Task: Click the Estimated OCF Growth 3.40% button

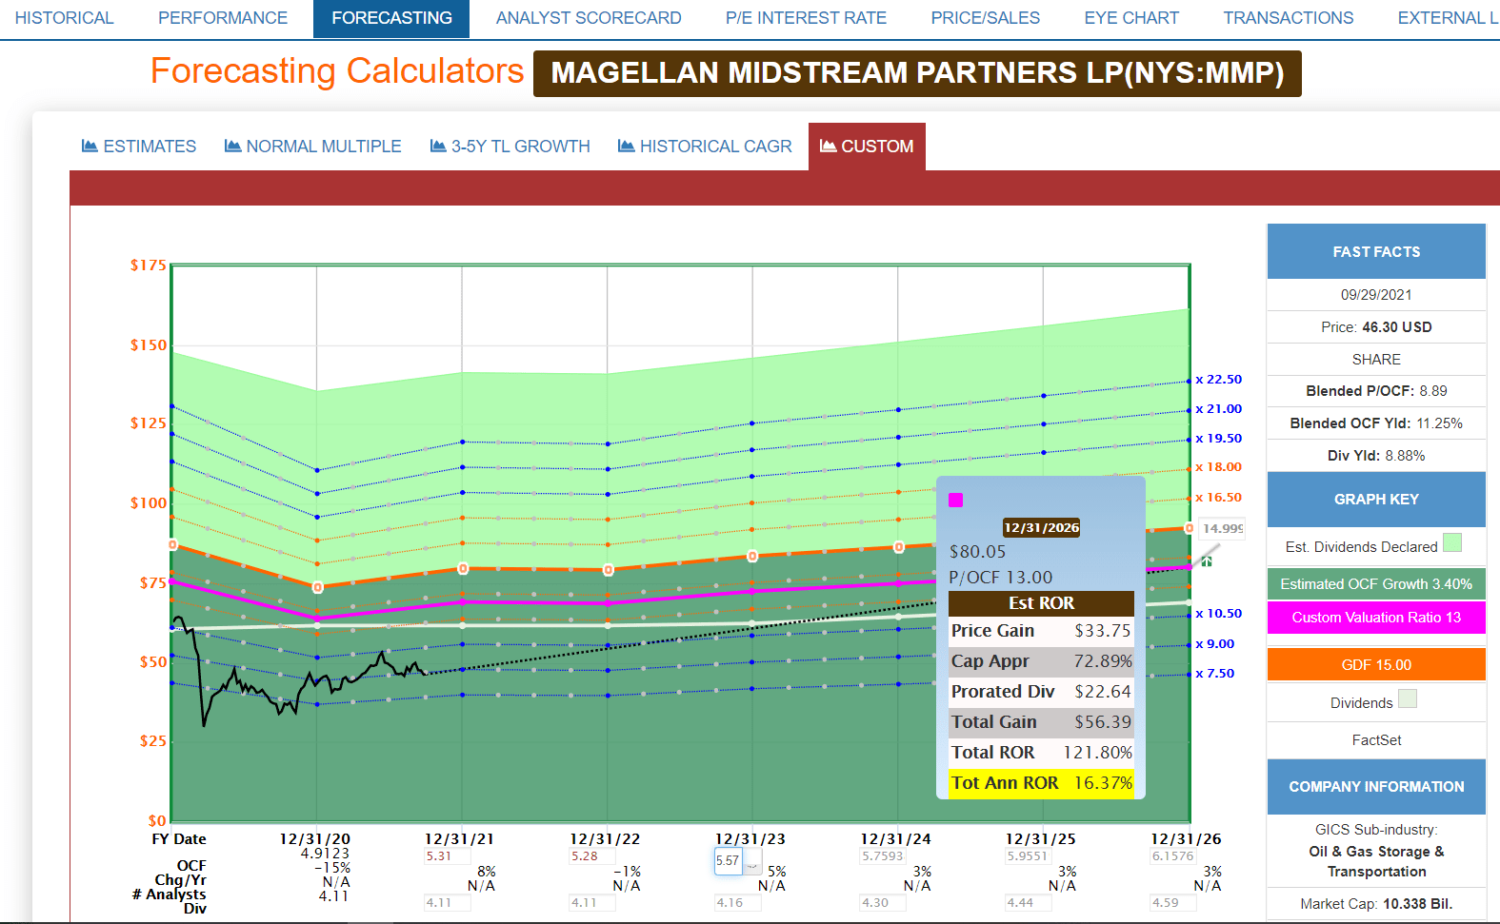Action: (x=1376, y=584)
